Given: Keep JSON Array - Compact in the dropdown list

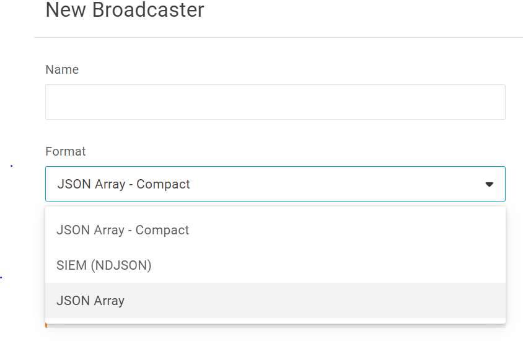Looking at the screenshot, I should click(123, 230).
